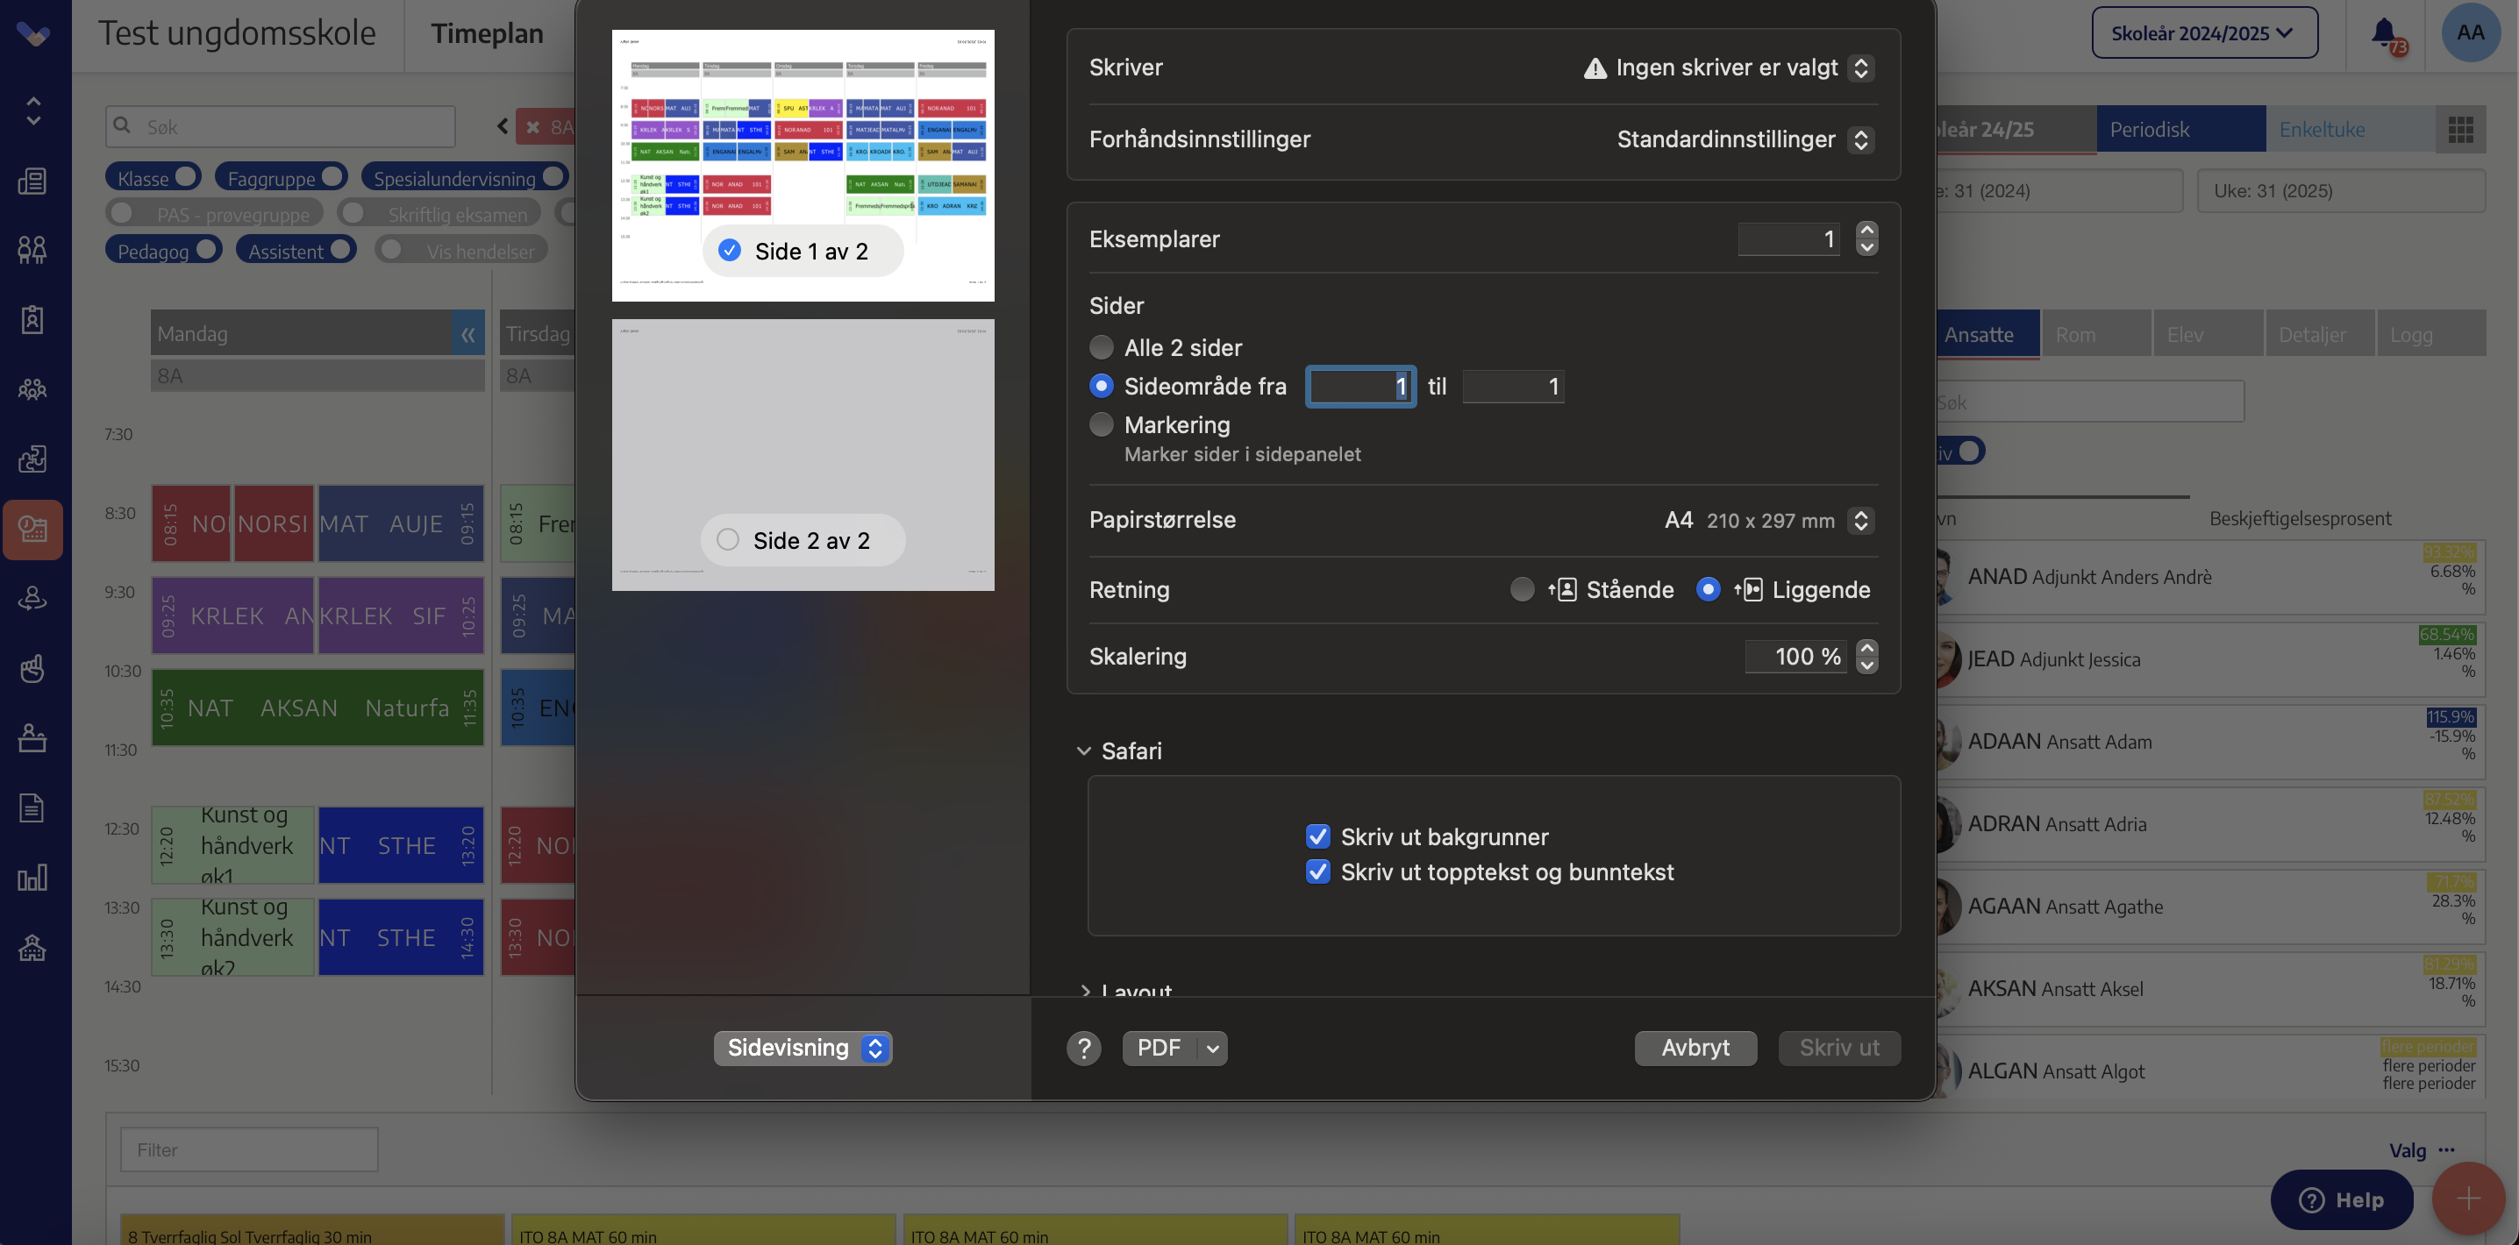2519x1245 pixels.
Task: Switch to the Detaljer tab
Action: click(2320, 334)
